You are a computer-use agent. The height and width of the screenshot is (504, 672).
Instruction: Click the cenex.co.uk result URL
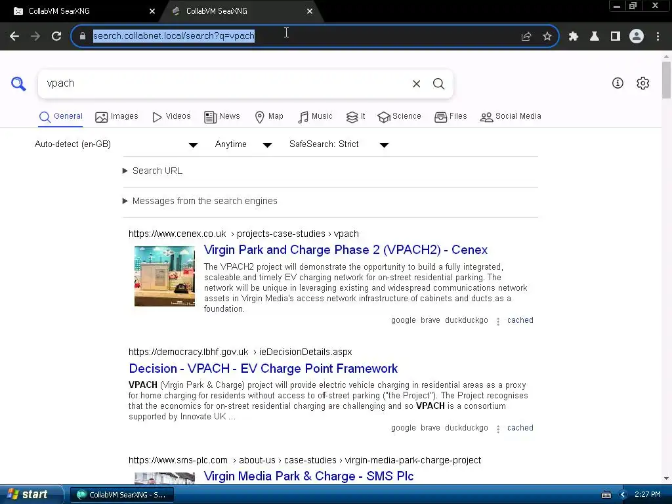[x=243, y=234]
